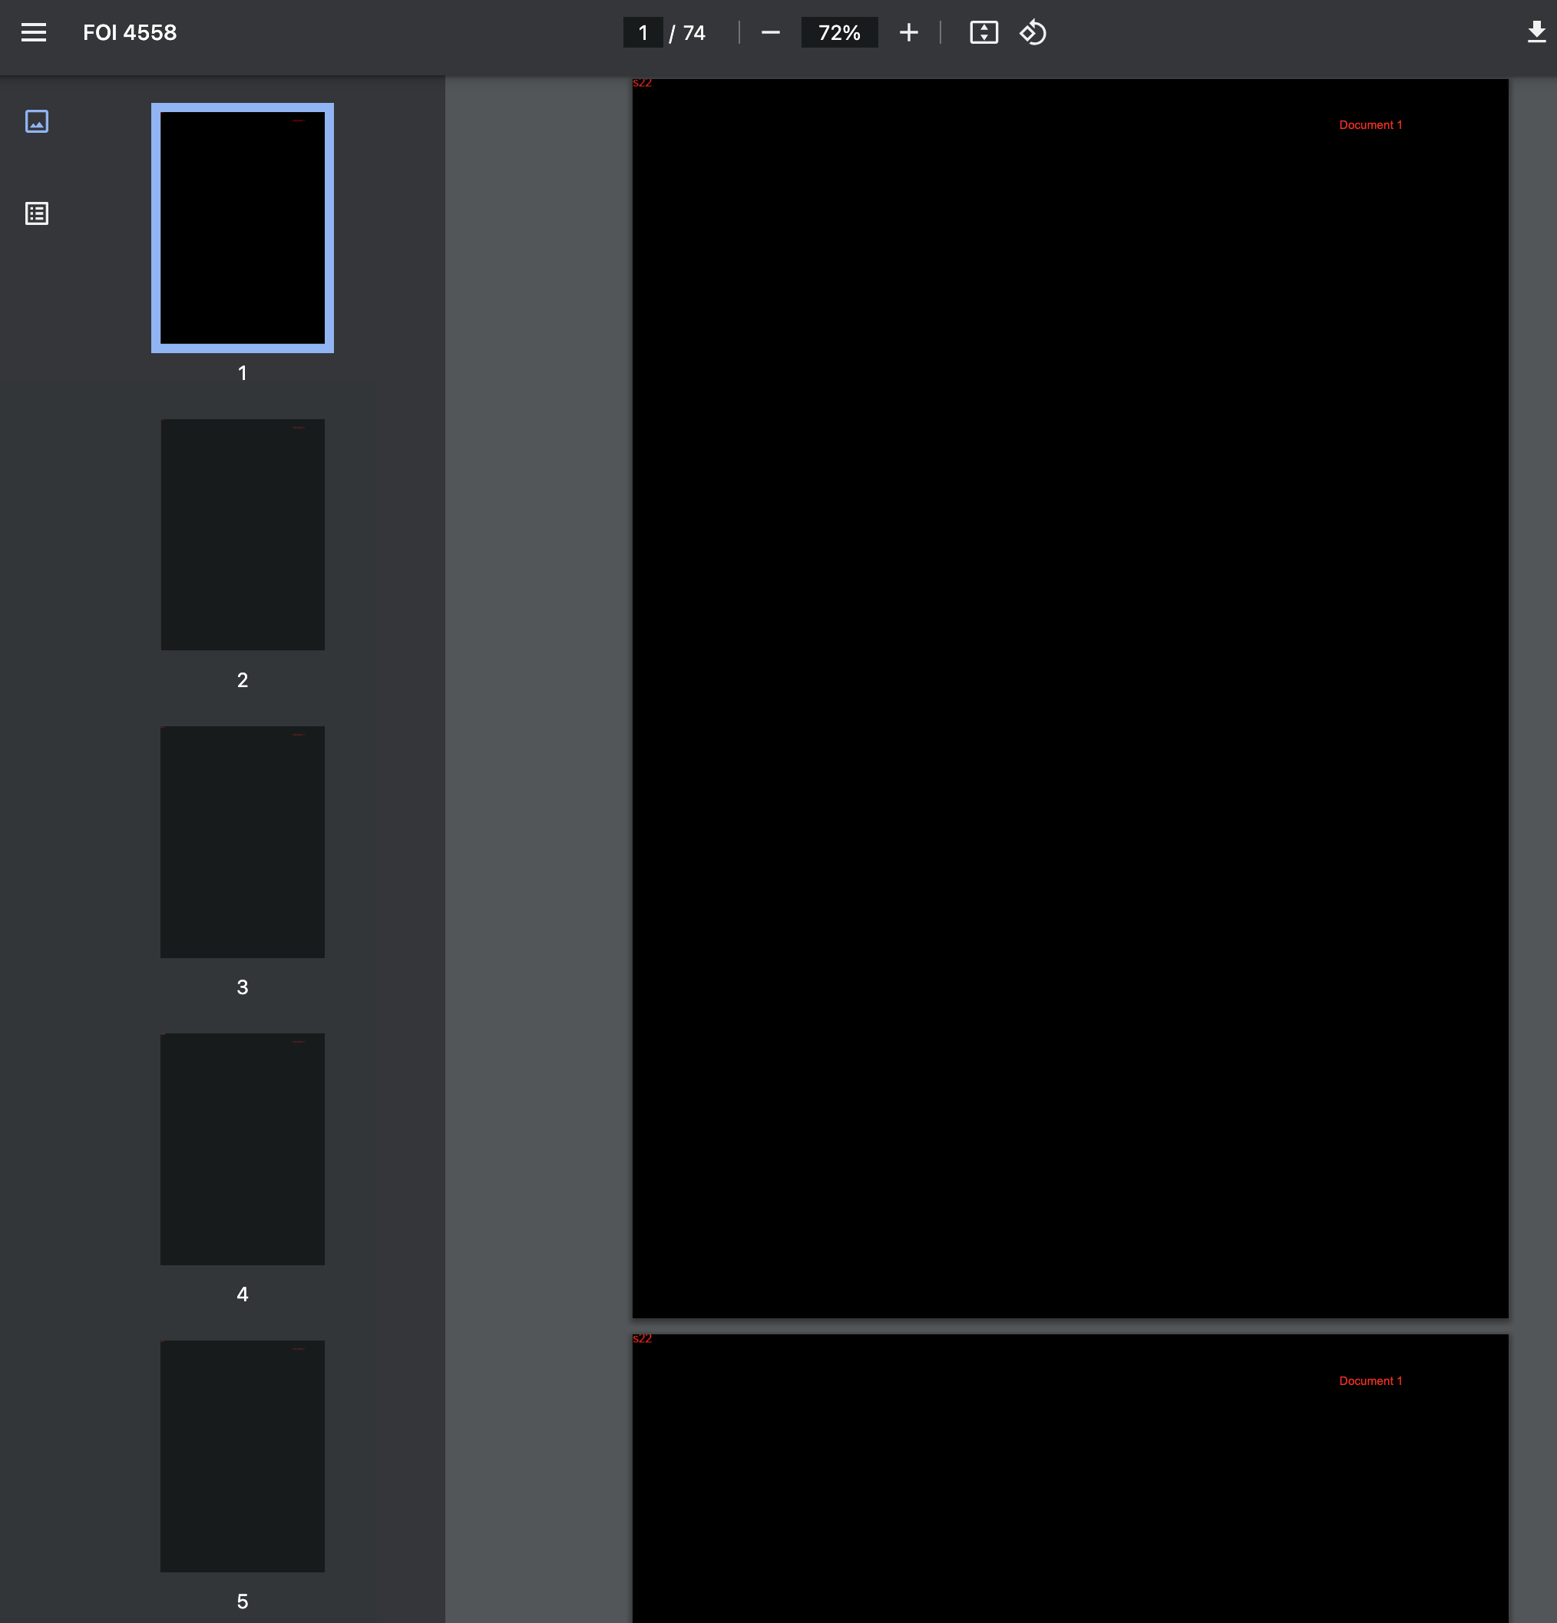Show the page thumbnails view
1557x1623 pixels.
(36, 122)
